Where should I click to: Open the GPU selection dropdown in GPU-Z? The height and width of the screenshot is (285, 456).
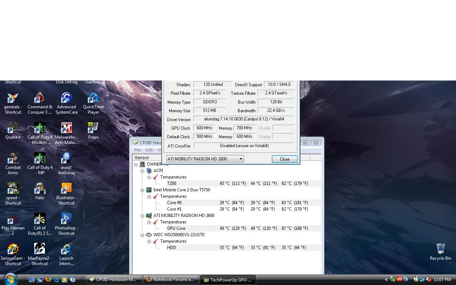point(205,159)
